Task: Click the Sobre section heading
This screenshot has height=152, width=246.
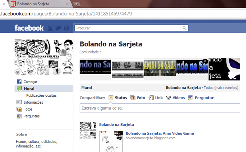Action: click(x=22, y=134)
